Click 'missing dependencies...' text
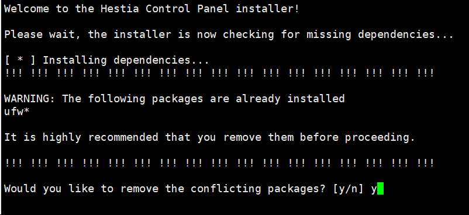 point(380,35)
